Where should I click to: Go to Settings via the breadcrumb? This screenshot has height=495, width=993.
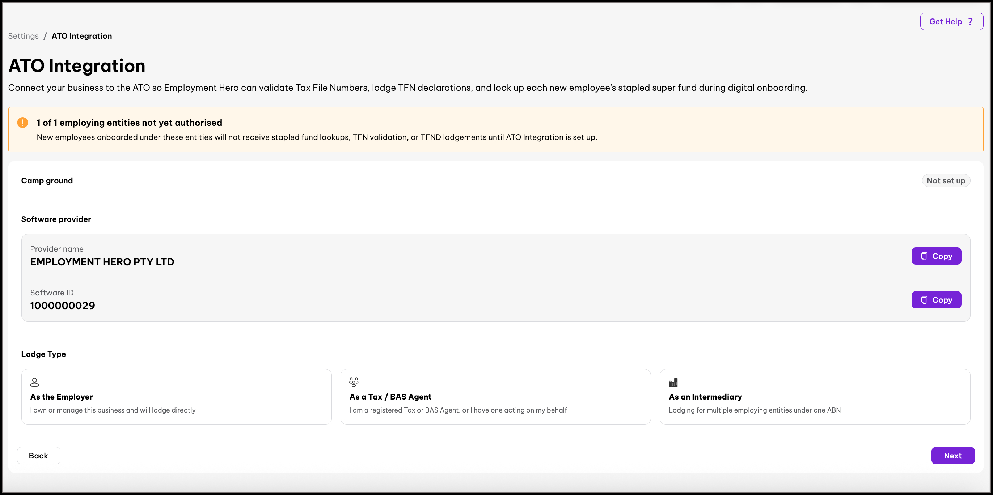[24, 36]
